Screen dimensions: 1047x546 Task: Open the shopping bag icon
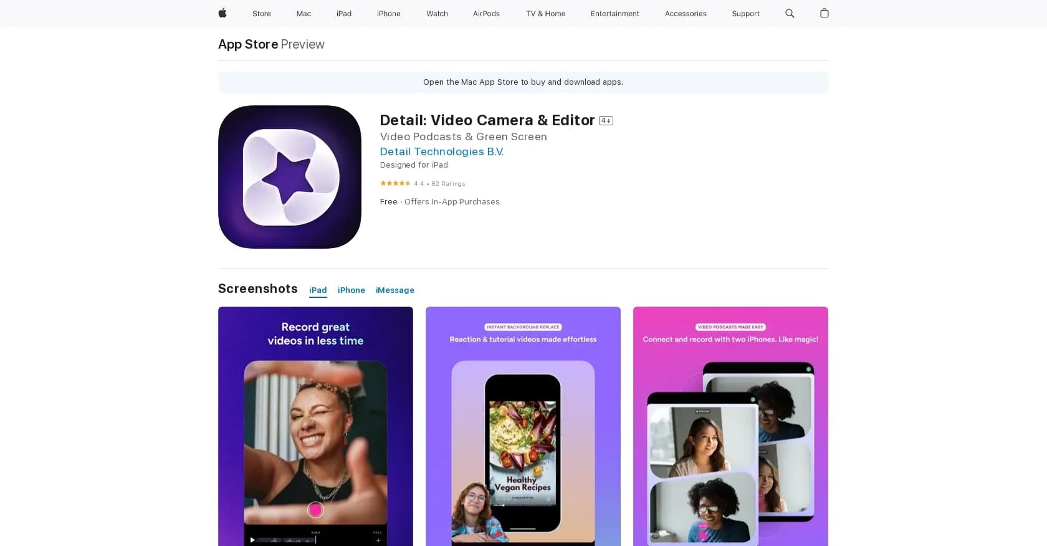(x=824, y=13)
